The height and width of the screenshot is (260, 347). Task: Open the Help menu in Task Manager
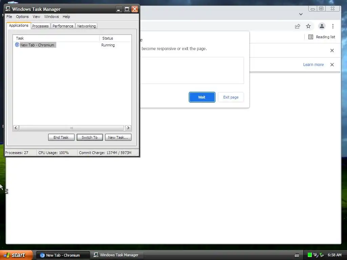66,17
